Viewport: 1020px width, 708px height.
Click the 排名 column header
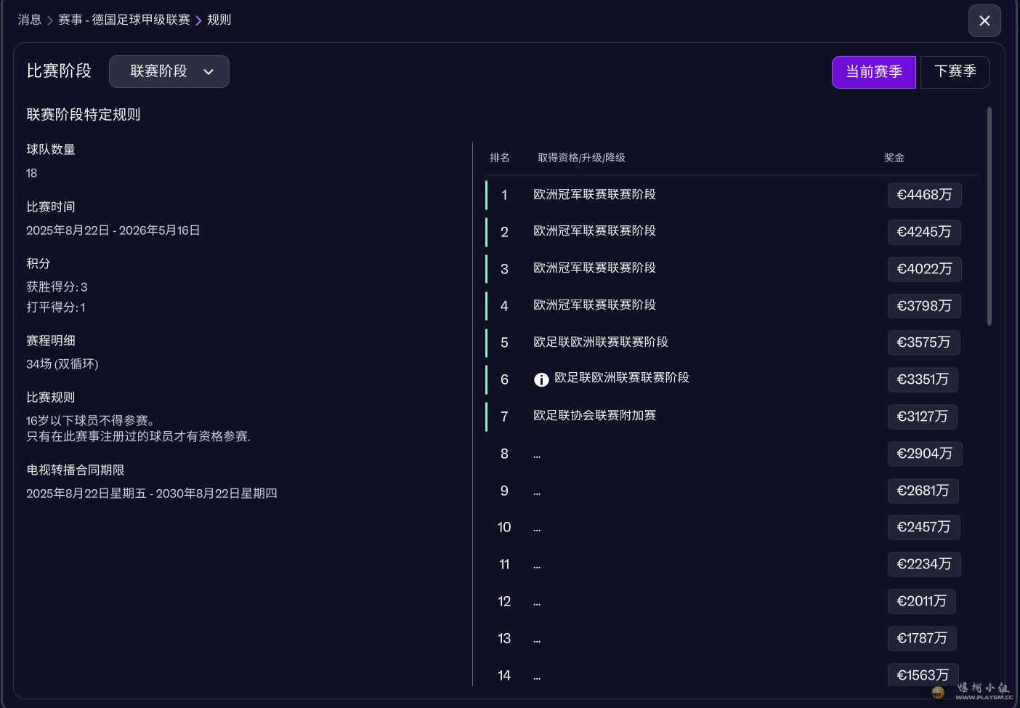point(500,158)
